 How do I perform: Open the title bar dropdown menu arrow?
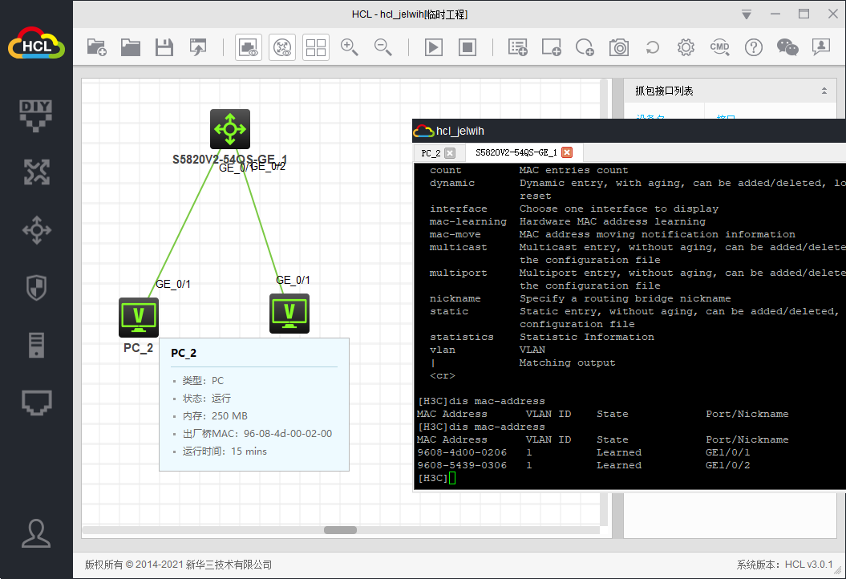coord(747,14)
